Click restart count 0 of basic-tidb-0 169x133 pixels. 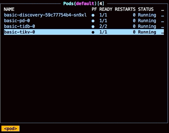click(134, 26)
